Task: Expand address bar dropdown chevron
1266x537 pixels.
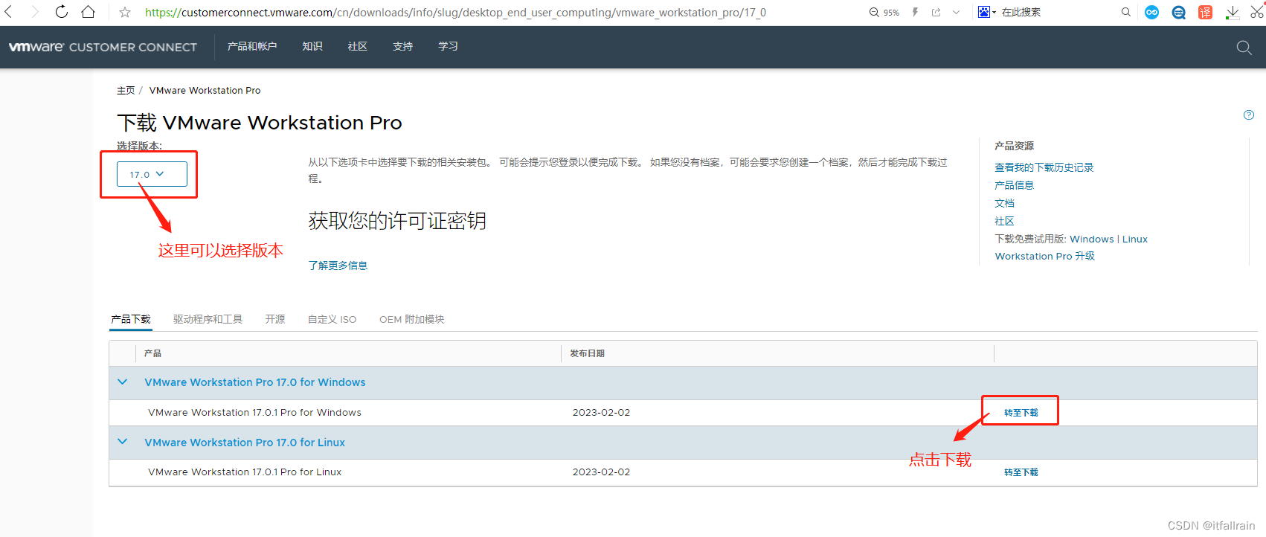Action: click(x=956, y=12)
